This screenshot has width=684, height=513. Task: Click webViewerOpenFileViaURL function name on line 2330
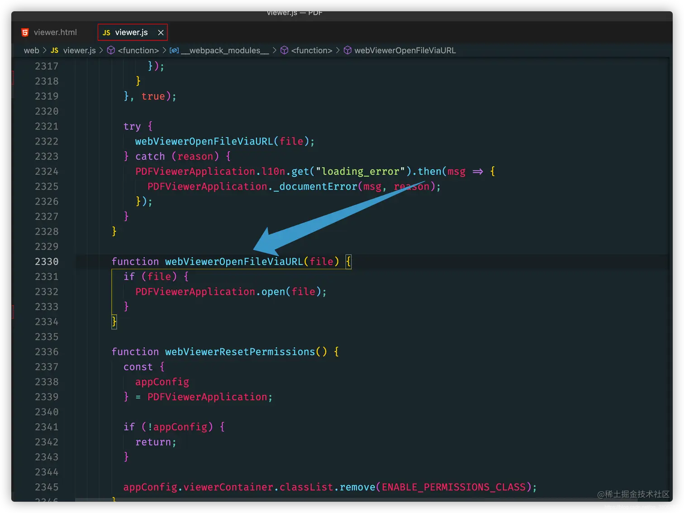234,262
